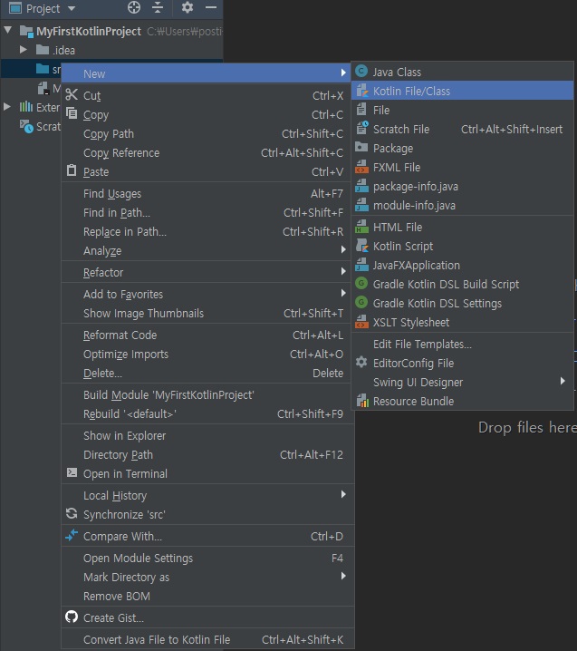Open Project panel settings gear
The height and width of the screenshot is (651, 577).
[x=188, y=8]
